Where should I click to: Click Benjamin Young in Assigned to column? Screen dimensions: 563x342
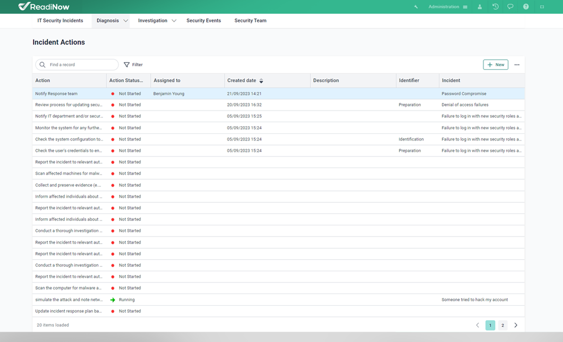click(x=169, y=94)
